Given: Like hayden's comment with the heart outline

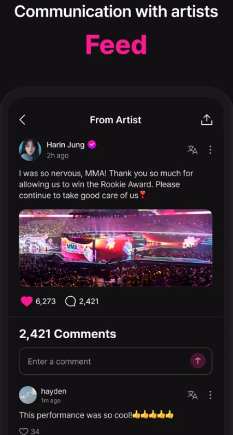Looking at the screenshot, I should pyautogui.click(x=24, y=431).
